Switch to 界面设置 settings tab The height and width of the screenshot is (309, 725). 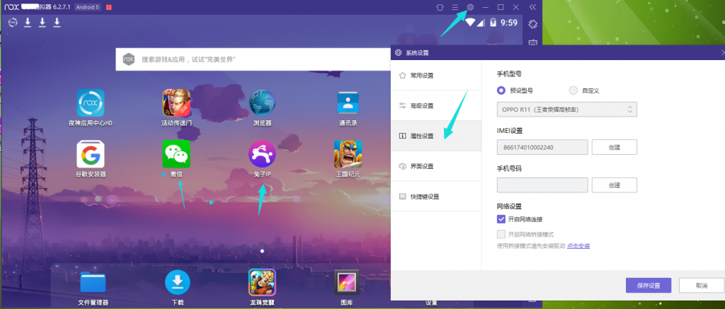tap(436, 166)
